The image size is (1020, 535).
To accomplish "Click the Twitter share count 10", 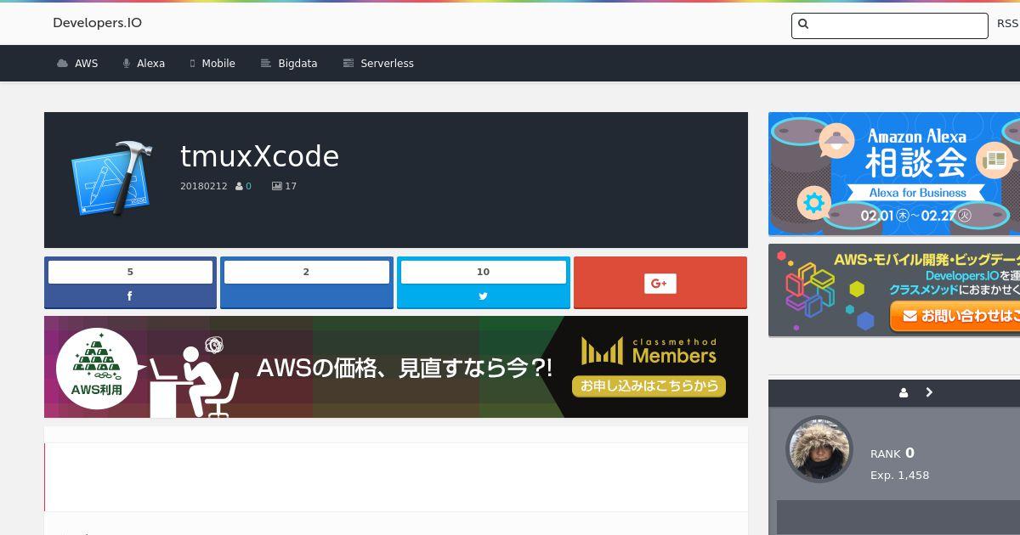I will click(483, 272).
